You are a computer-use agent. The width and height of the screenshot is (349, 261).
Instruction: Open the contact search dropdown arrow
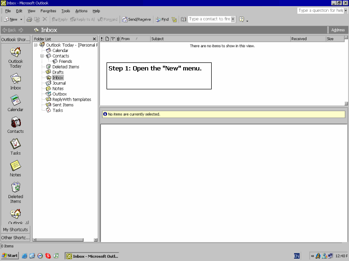[x=233, y=19]
